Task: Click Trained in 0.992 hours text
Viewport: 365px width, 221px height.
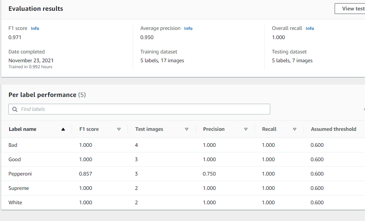Action: (30, 67)
